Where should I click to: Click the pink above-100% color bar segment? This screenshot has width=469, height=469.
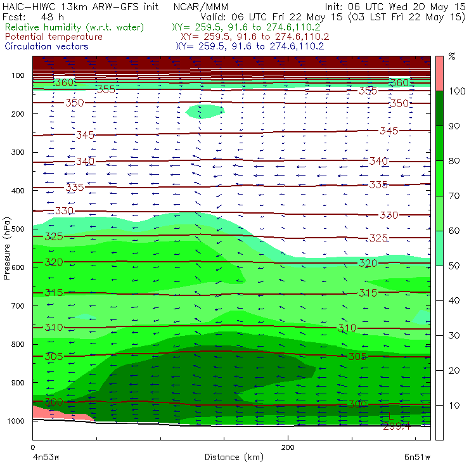click(x=439, y=74)
